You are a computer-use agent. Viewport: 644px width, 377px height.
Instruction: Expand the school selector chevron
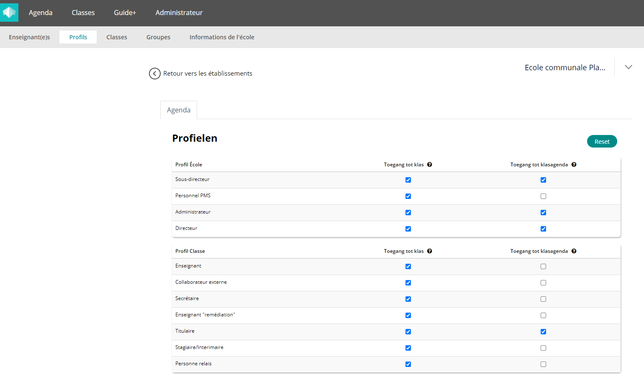coord(628,67)
